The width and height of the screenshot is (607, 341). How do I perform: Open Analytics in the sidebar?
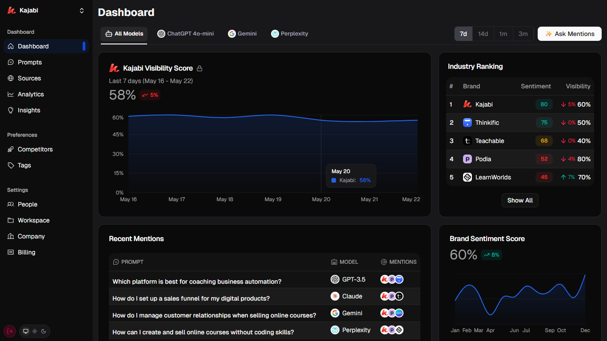(46, 94)
